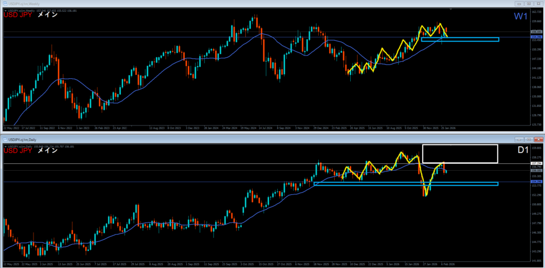Select the blue support rectangle on Daily chart
The width and height of the screenshot is (545, 268).
click(x=406, y=184)
